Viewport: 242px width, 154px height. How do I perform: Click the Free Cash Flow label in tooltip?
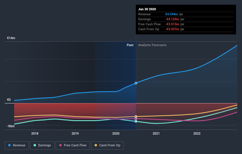(149, 24)
